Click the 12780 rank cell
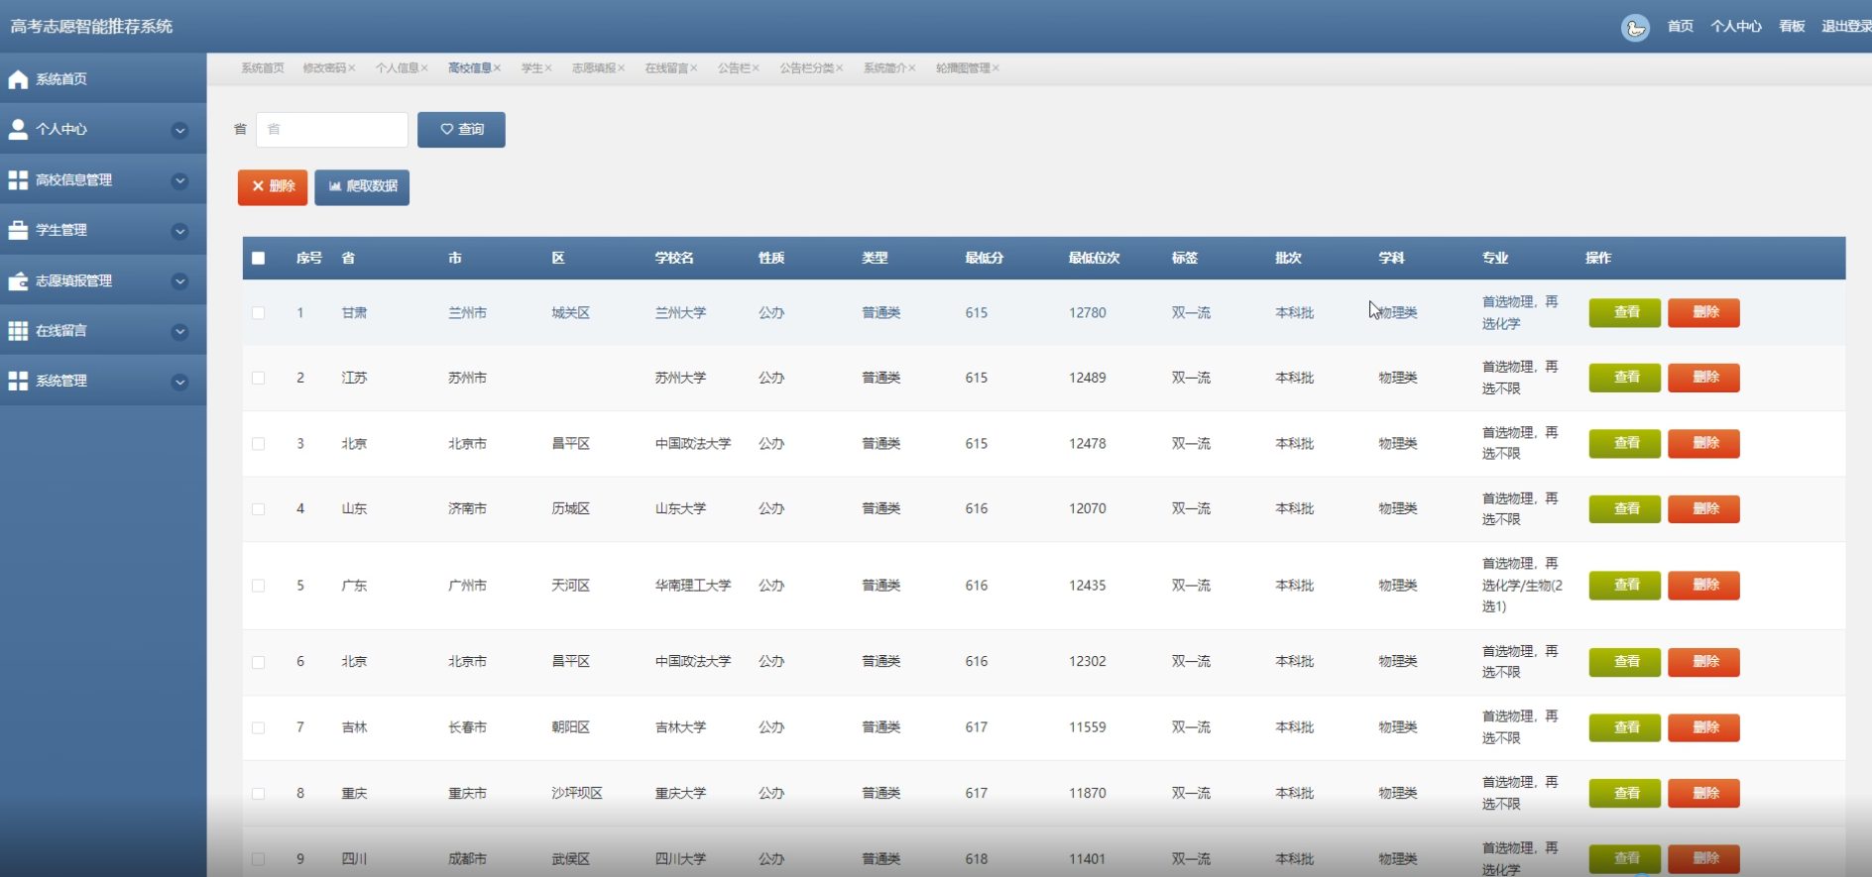The width and height of the screenshot is (1872, 877). click(x=1088, y=313)
